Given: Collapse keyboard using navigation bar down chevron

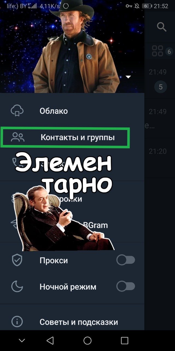Looking at the screenshot, I should click(x=22, y=341).
